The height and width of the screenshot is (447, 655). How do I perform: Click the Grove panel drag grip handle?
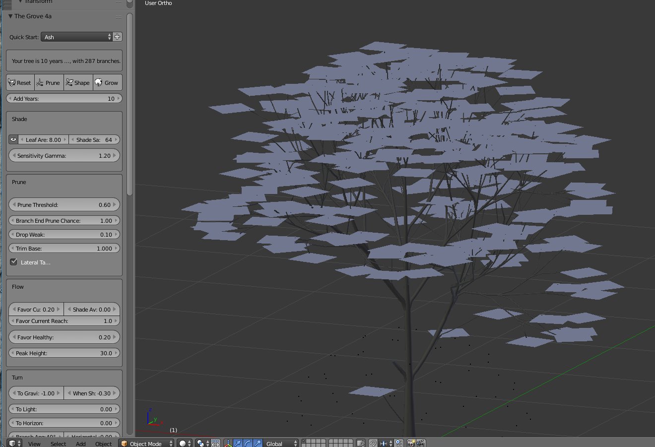(119, 16)
